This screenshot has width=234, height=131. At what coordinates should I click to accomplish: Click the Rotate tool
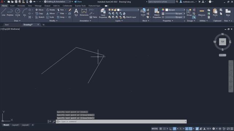click(50, 10)
